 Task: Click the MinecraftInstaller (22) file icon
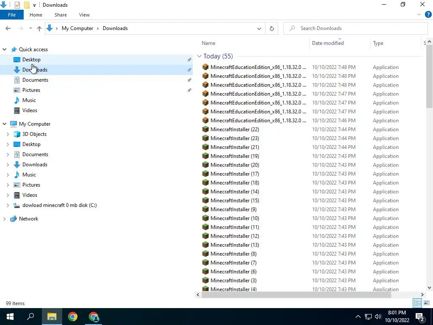pyautogui.click(x=205, y=129)
